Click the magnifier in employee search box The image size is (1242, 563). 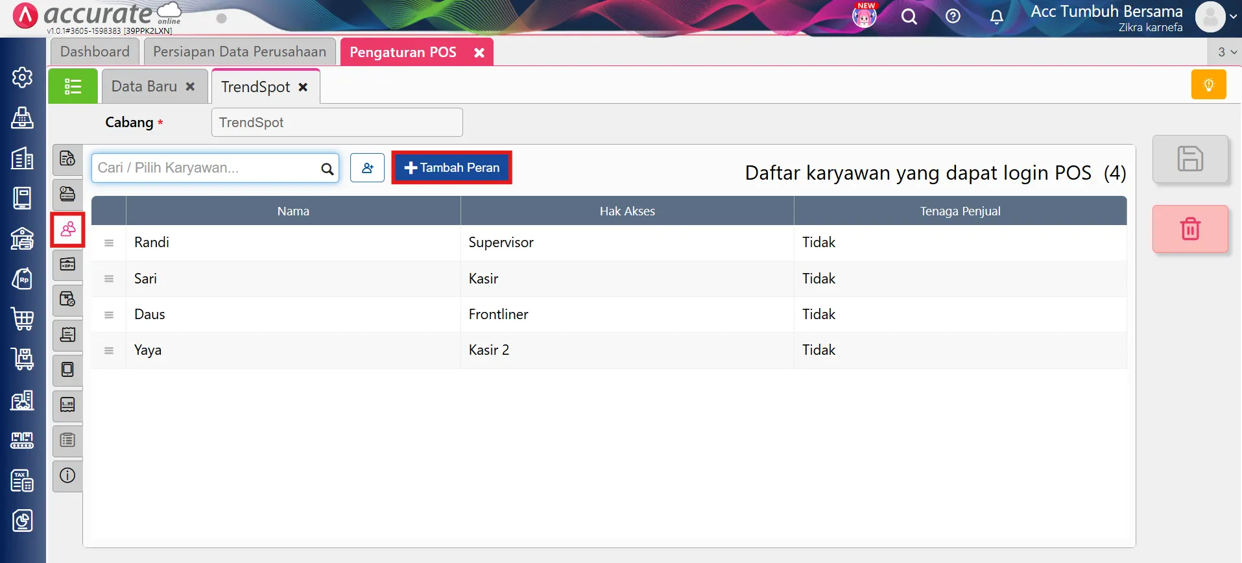(x=328, y=169)
